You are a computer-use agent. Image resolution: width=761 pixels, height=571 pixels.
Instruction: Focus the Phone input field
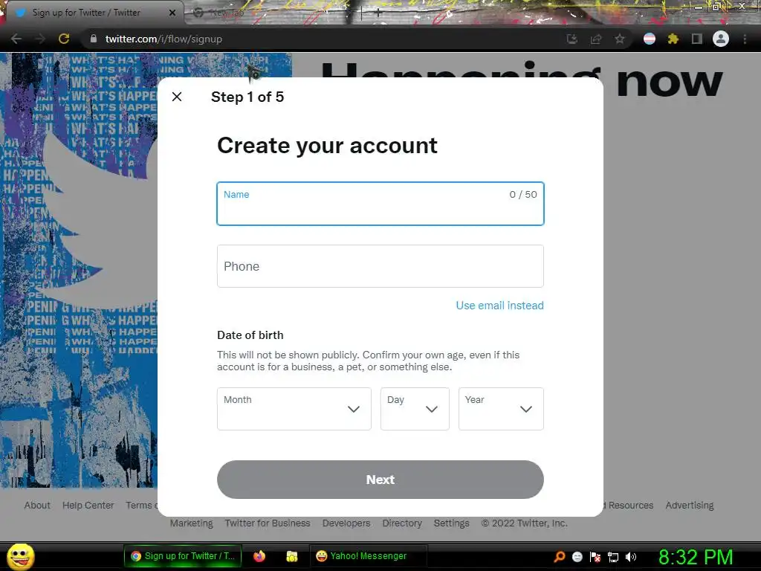(380, 266)
